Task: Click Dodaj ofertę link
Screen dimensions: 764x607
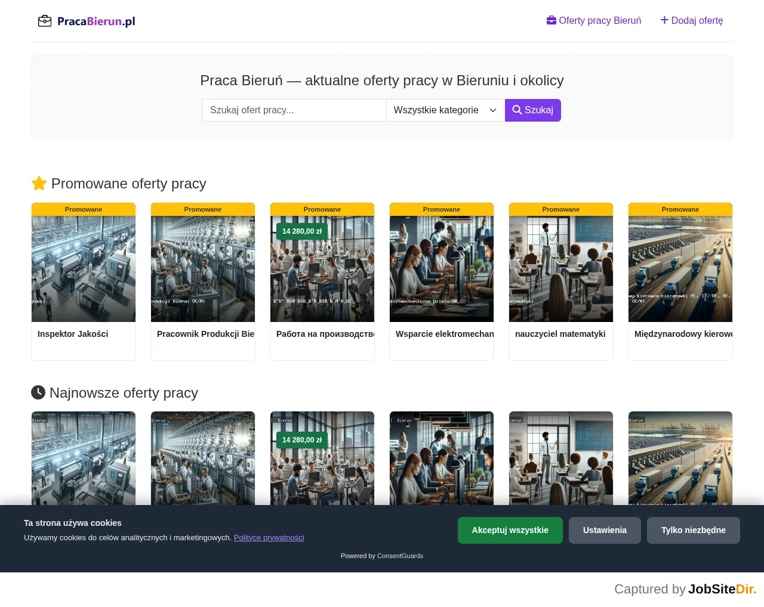Action: 692,20
